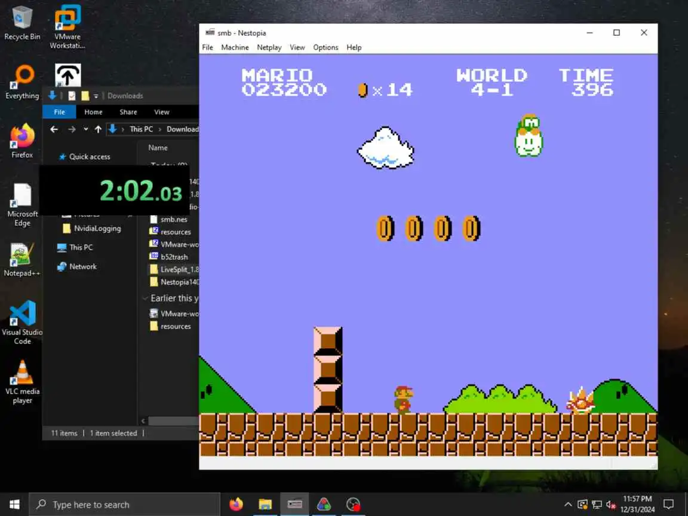Viewport: 688px width, 516px height.
Task: Click the upward arrow desktop icon beside Everything
Action: [x=67, y=75]
